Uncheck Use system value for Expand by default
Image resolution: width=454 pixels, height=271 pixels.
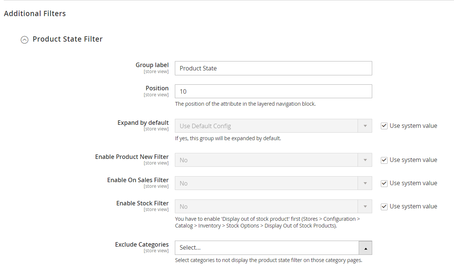[384, 126]
